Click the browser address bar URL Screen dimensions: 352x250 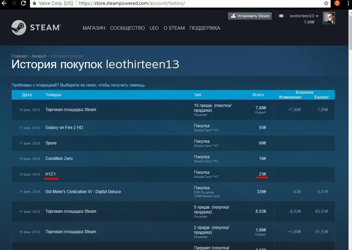pyautogui.click(x=132, y=3)
